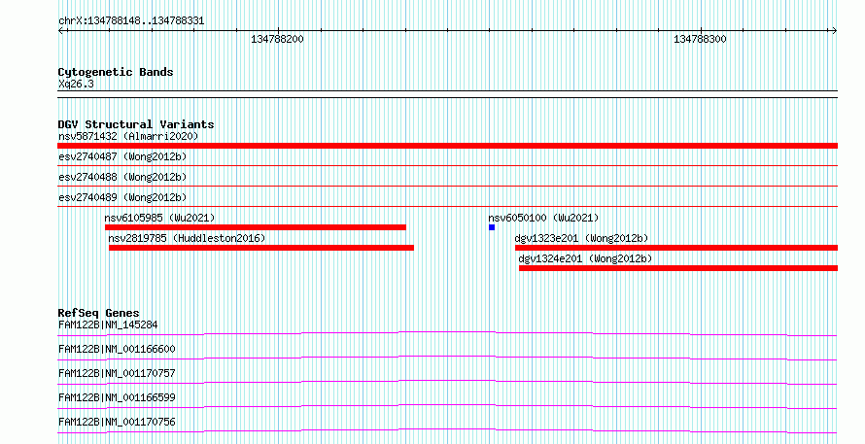Open transcript FAM122B|NM_001170757
This screenshot has height=444, width=865.
117,373
